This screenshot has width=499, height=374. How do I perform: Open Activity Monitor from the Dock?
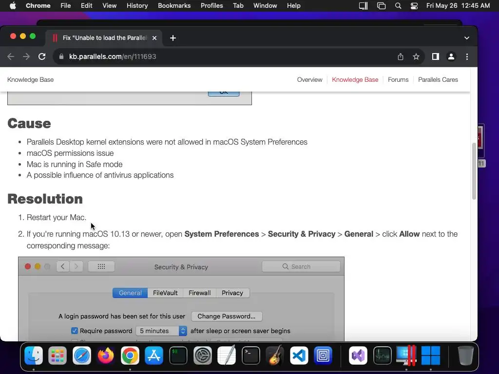point(382,355)
